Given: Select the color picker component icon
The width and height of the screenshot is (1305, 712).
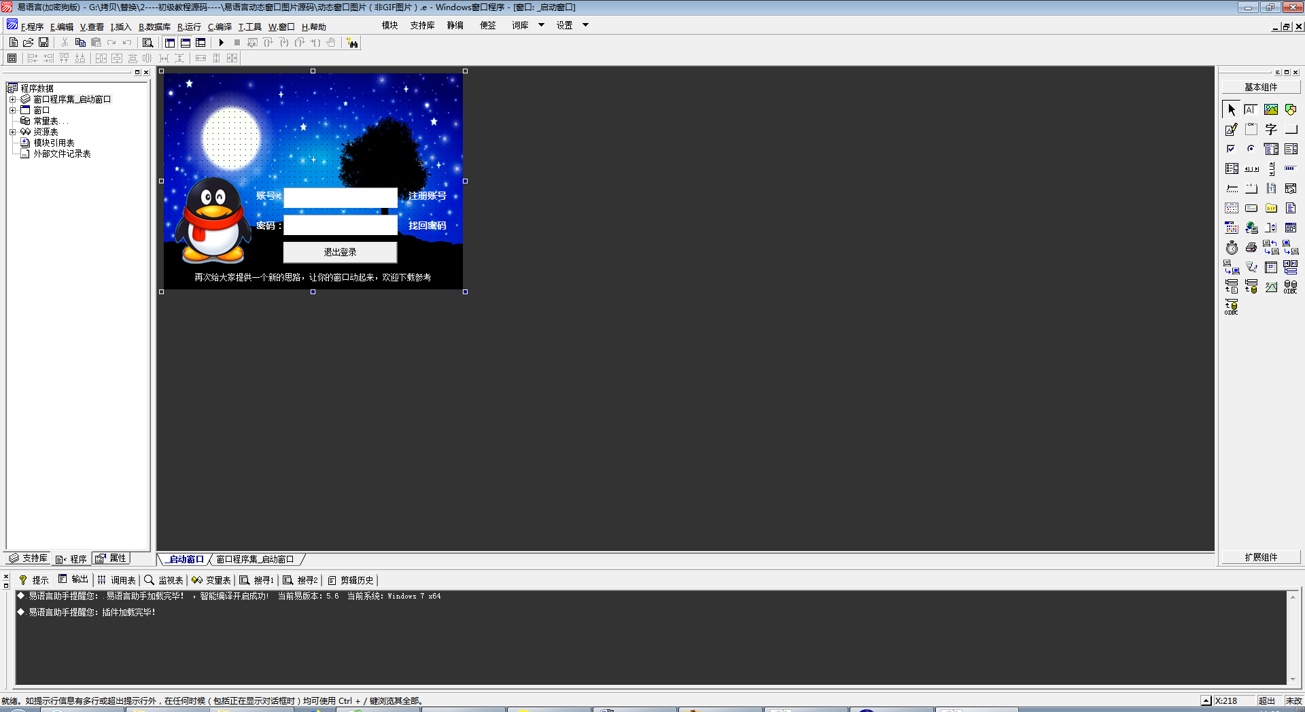Looking at the screenshot, I should coord(1232,228).
